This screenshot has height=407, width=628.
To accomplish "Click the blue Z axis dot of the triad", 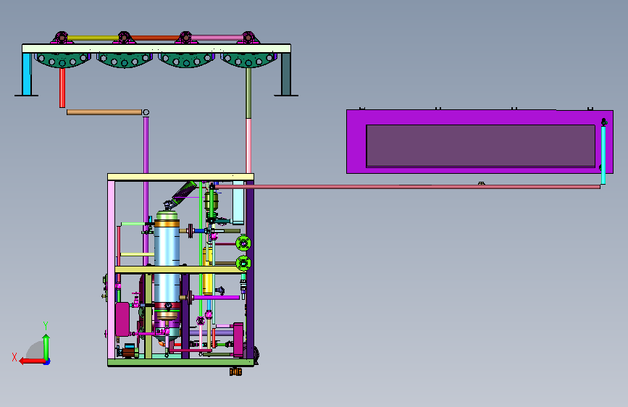I will [x=47, y=362].
